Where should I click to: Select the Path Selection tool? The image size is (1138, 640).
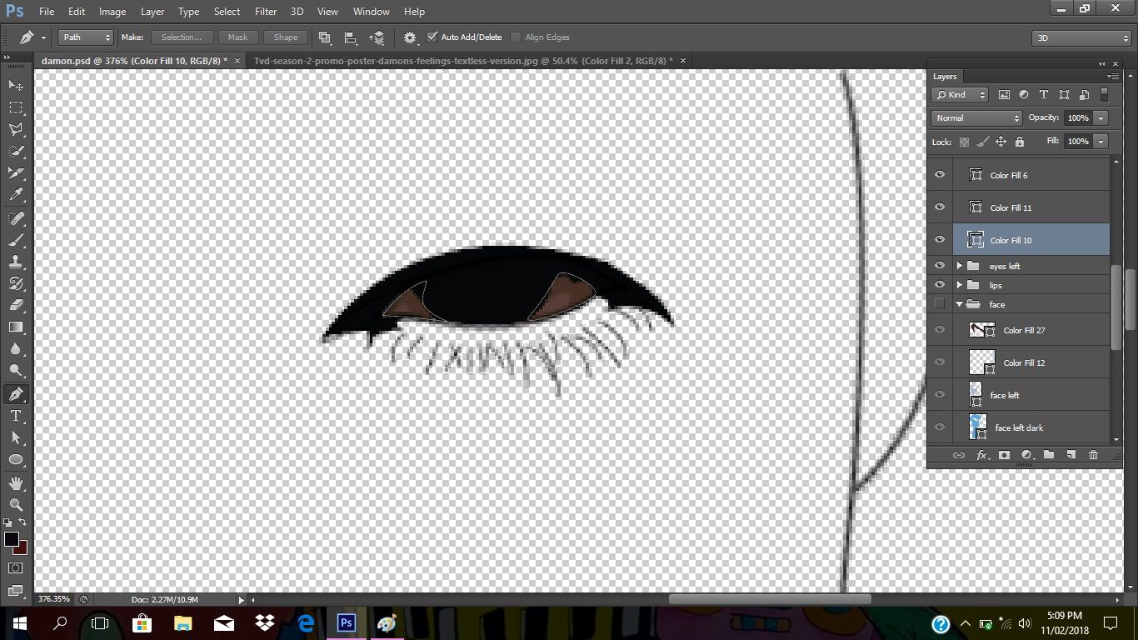pyautogui.click(x=16, y=437)
